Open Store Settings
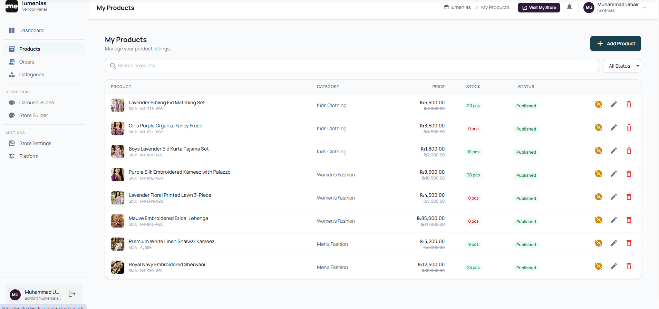The height and width of the screenshot is (309, 659). [44, 143]
